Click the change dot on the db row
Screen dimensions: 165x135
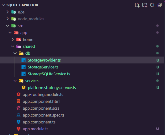tap(157, 53)
